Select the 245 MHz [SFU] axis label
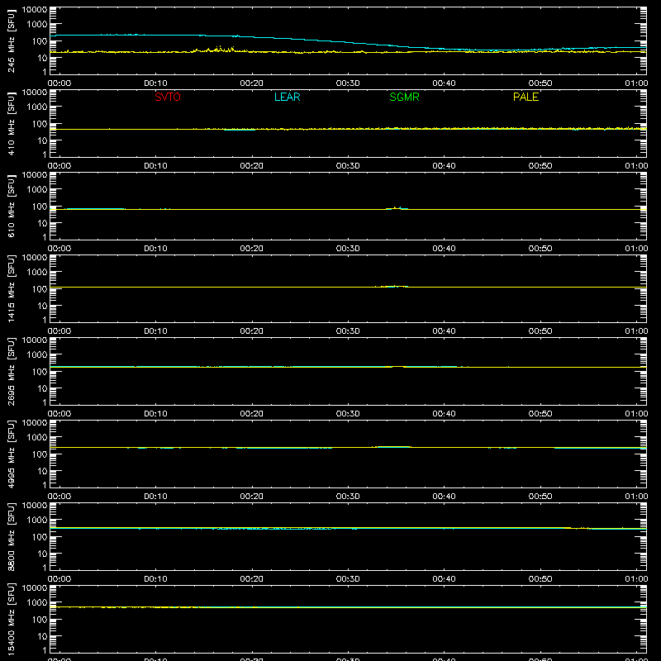661x661 pixels. [11, 40]
